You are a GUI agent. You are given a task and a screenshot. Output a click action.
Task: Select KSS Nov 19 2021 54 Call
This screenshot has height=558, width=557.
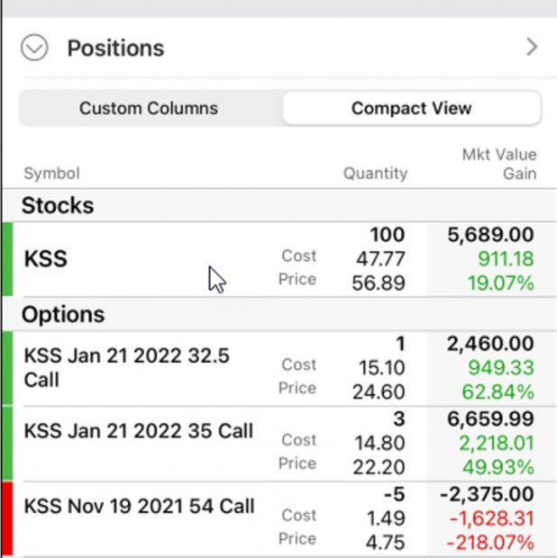(x=279, y=519)
